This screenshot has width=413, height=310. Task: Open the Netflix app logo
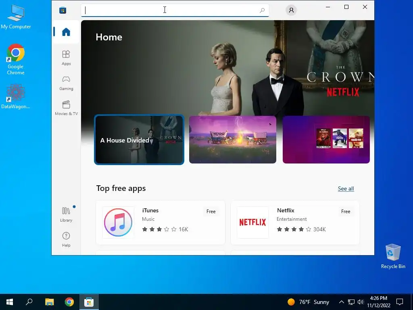coord(253,222)
